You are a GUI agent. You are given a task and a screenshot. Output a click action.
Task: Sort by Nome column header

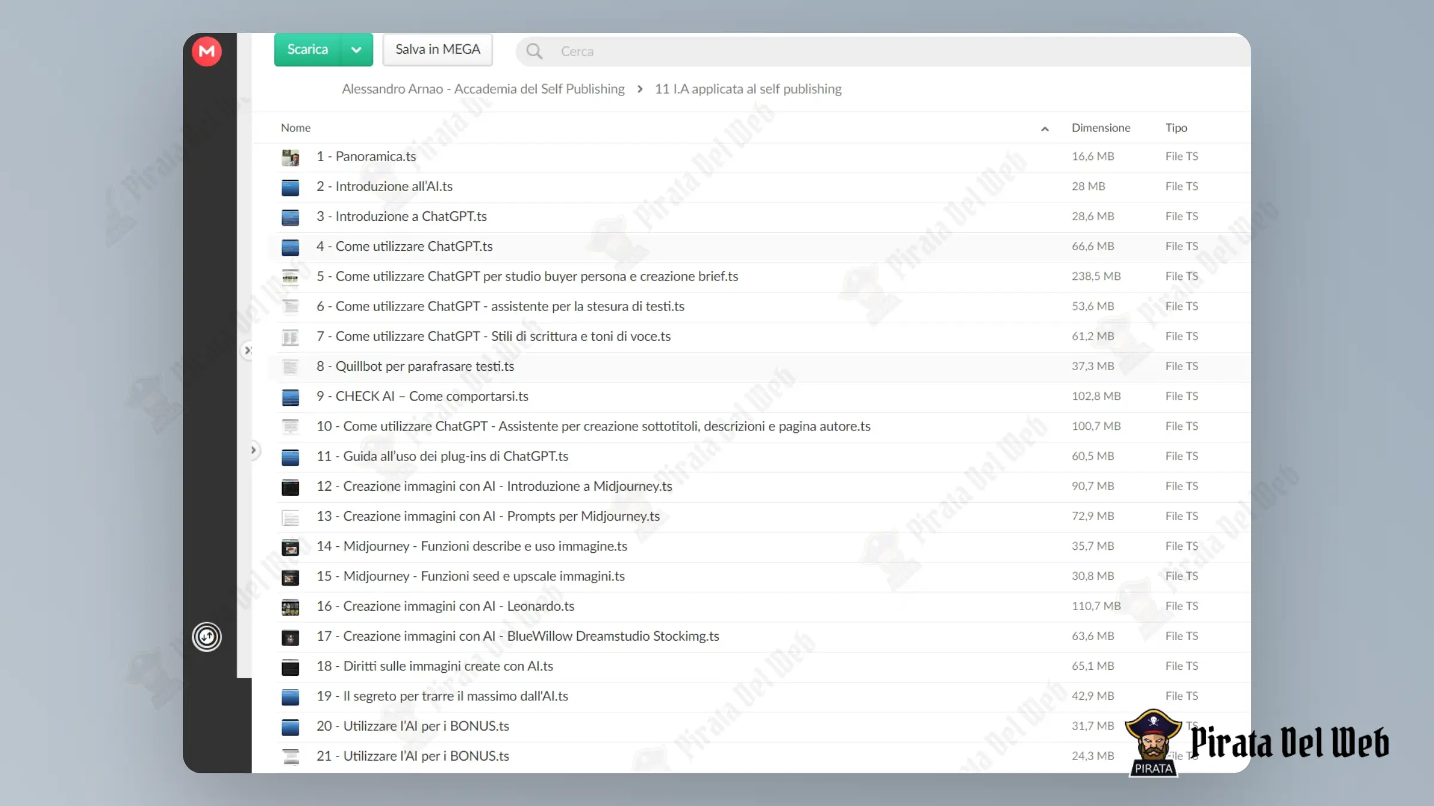click(x=296, y=128)
